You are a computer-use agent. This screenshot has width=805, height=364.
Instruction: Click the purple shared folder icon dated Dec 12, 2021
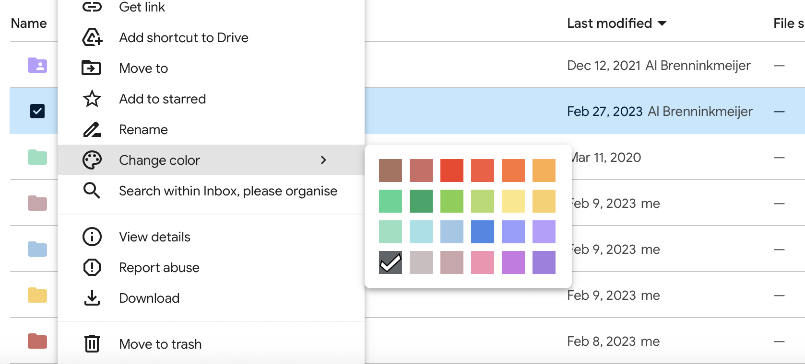click(x=37, y=65)
